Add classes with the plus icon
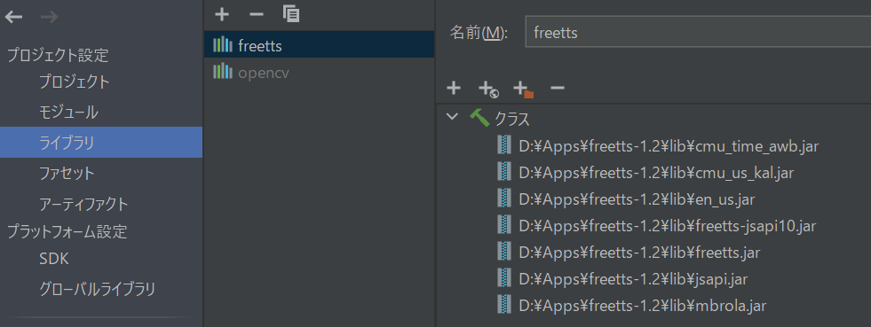 [454, 88]
